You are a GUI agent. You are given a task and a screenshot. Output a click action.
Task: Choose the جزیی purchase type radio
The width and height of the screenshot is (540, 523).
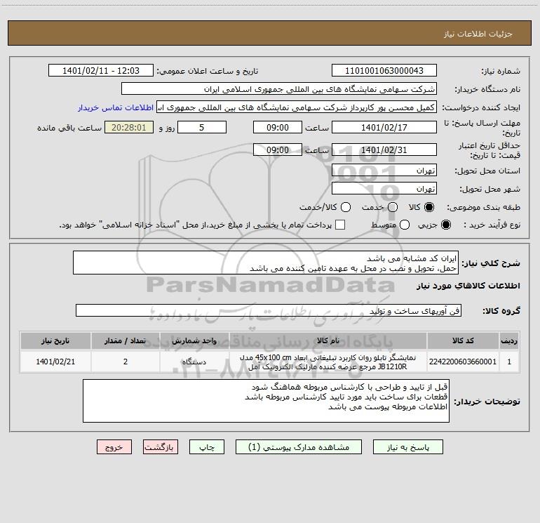click(446, 225)
